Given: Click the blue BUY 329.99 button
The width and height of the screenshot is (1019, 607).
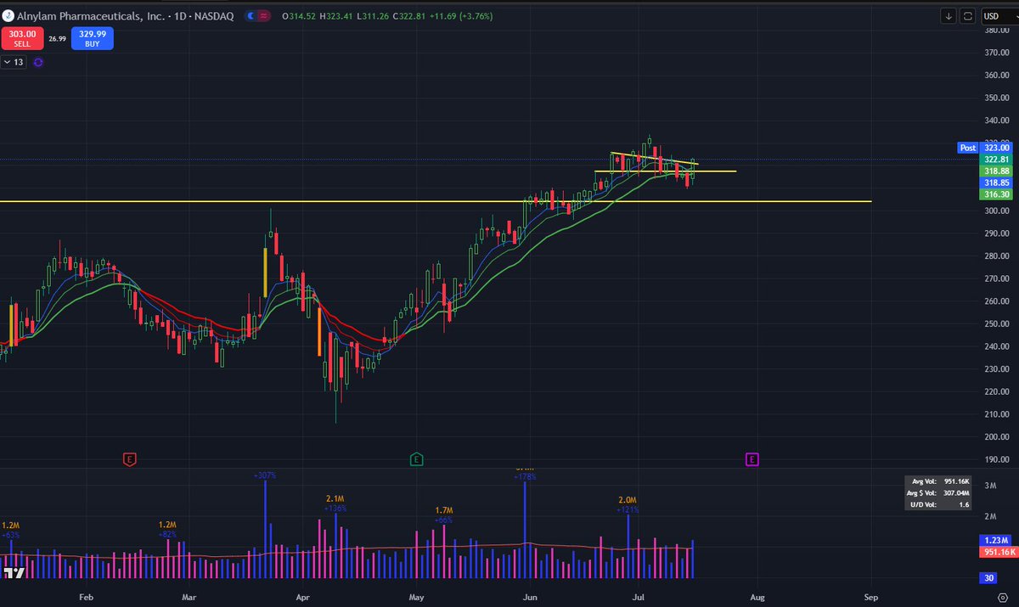Looking at the screenshot, I should 92,37.
